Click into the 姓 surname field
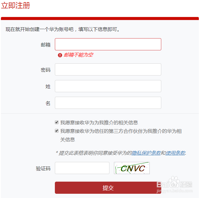 pos(108,86)
